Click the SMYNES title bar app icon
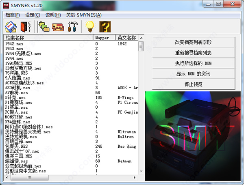The image size is (244, 185). click(x=6, y=6)
